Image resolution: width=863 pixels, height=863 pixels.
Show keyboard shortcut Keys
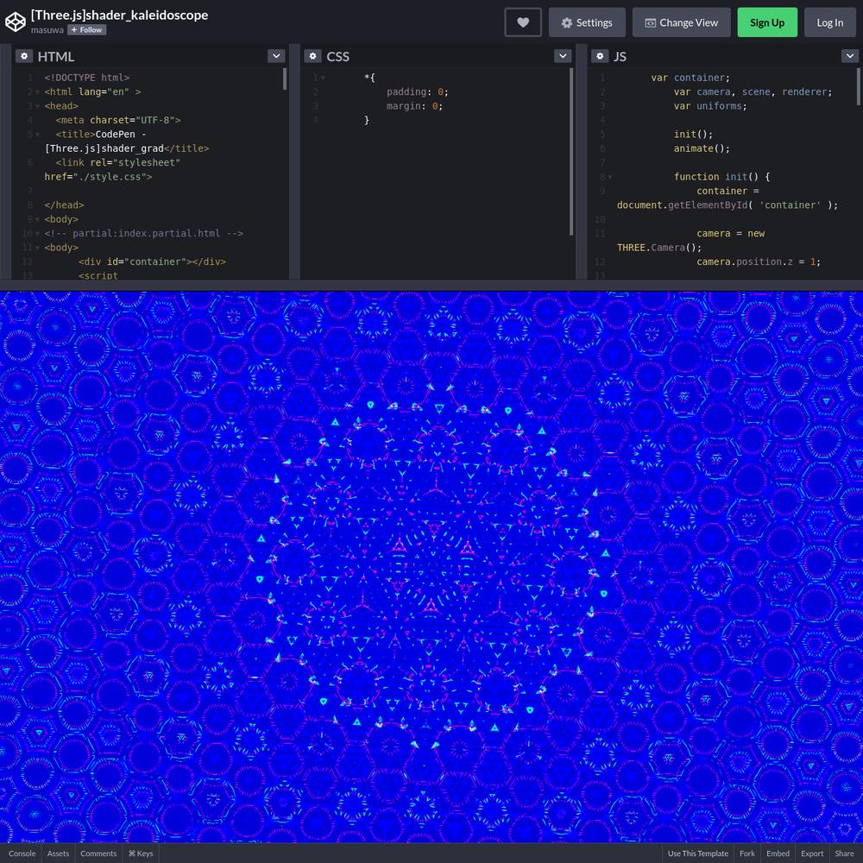[x=141, y=854]
